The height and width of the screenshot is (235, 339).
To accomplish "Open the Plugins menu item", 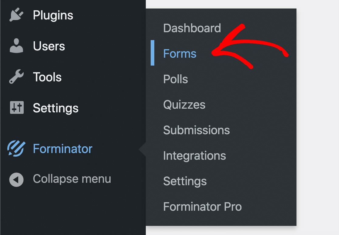I will point(53,15).
